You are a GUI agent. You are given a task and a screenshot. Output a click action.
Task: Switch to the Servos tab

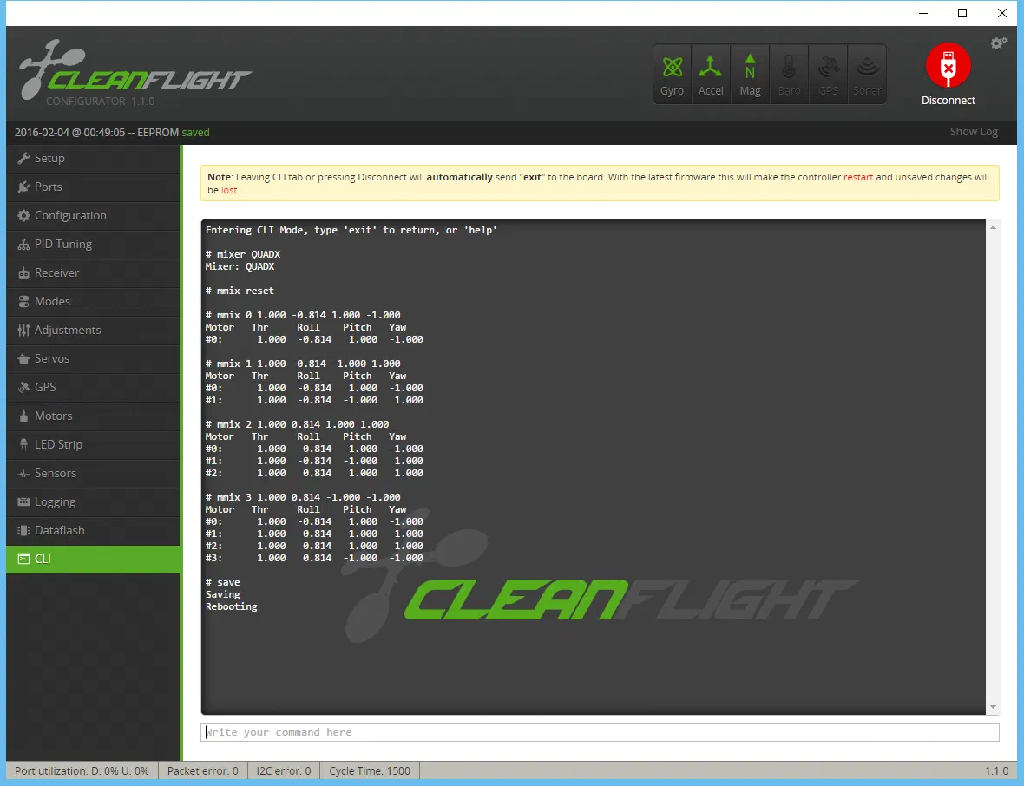[93, 358]
